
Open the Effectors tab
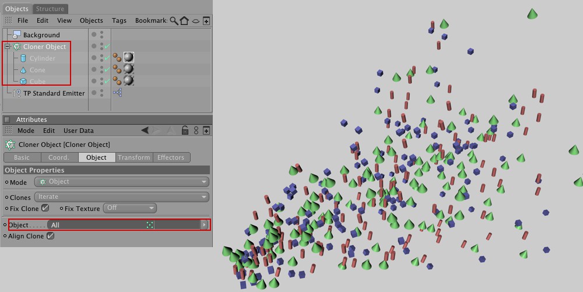coord(171,157)
